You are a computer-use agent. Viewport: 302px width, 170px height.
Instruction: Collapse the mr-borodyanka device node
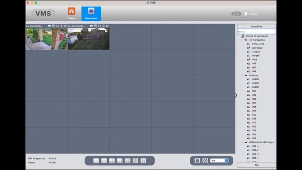(242, 40)
